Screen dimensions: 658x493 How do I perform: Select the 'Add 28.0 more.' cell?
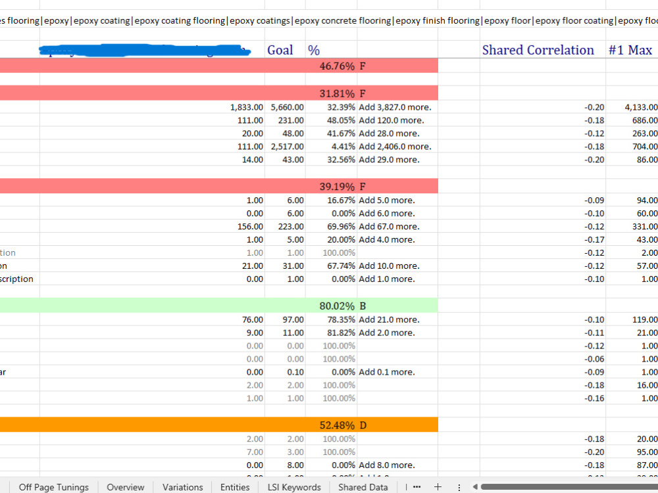point(397,133)
